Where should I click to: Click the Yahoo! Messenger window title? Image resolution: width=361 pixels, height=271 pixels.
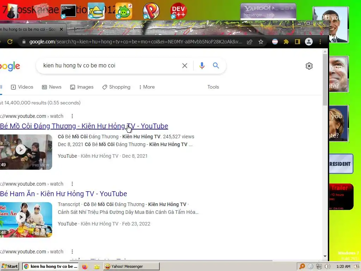[x=262, y=8]
